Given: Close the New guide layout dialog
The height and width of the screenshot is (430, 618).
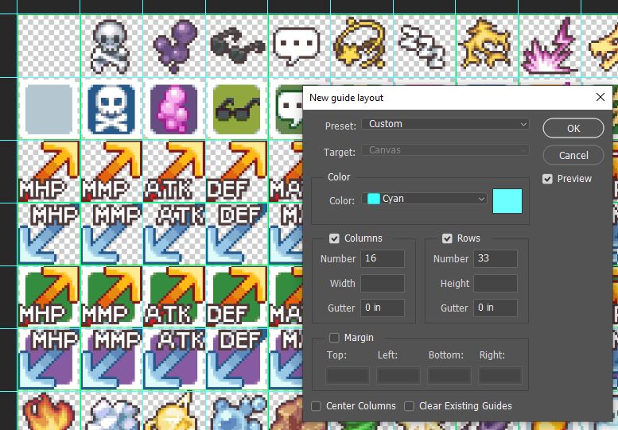Looking at the screenshot, I should coord(601,97).
